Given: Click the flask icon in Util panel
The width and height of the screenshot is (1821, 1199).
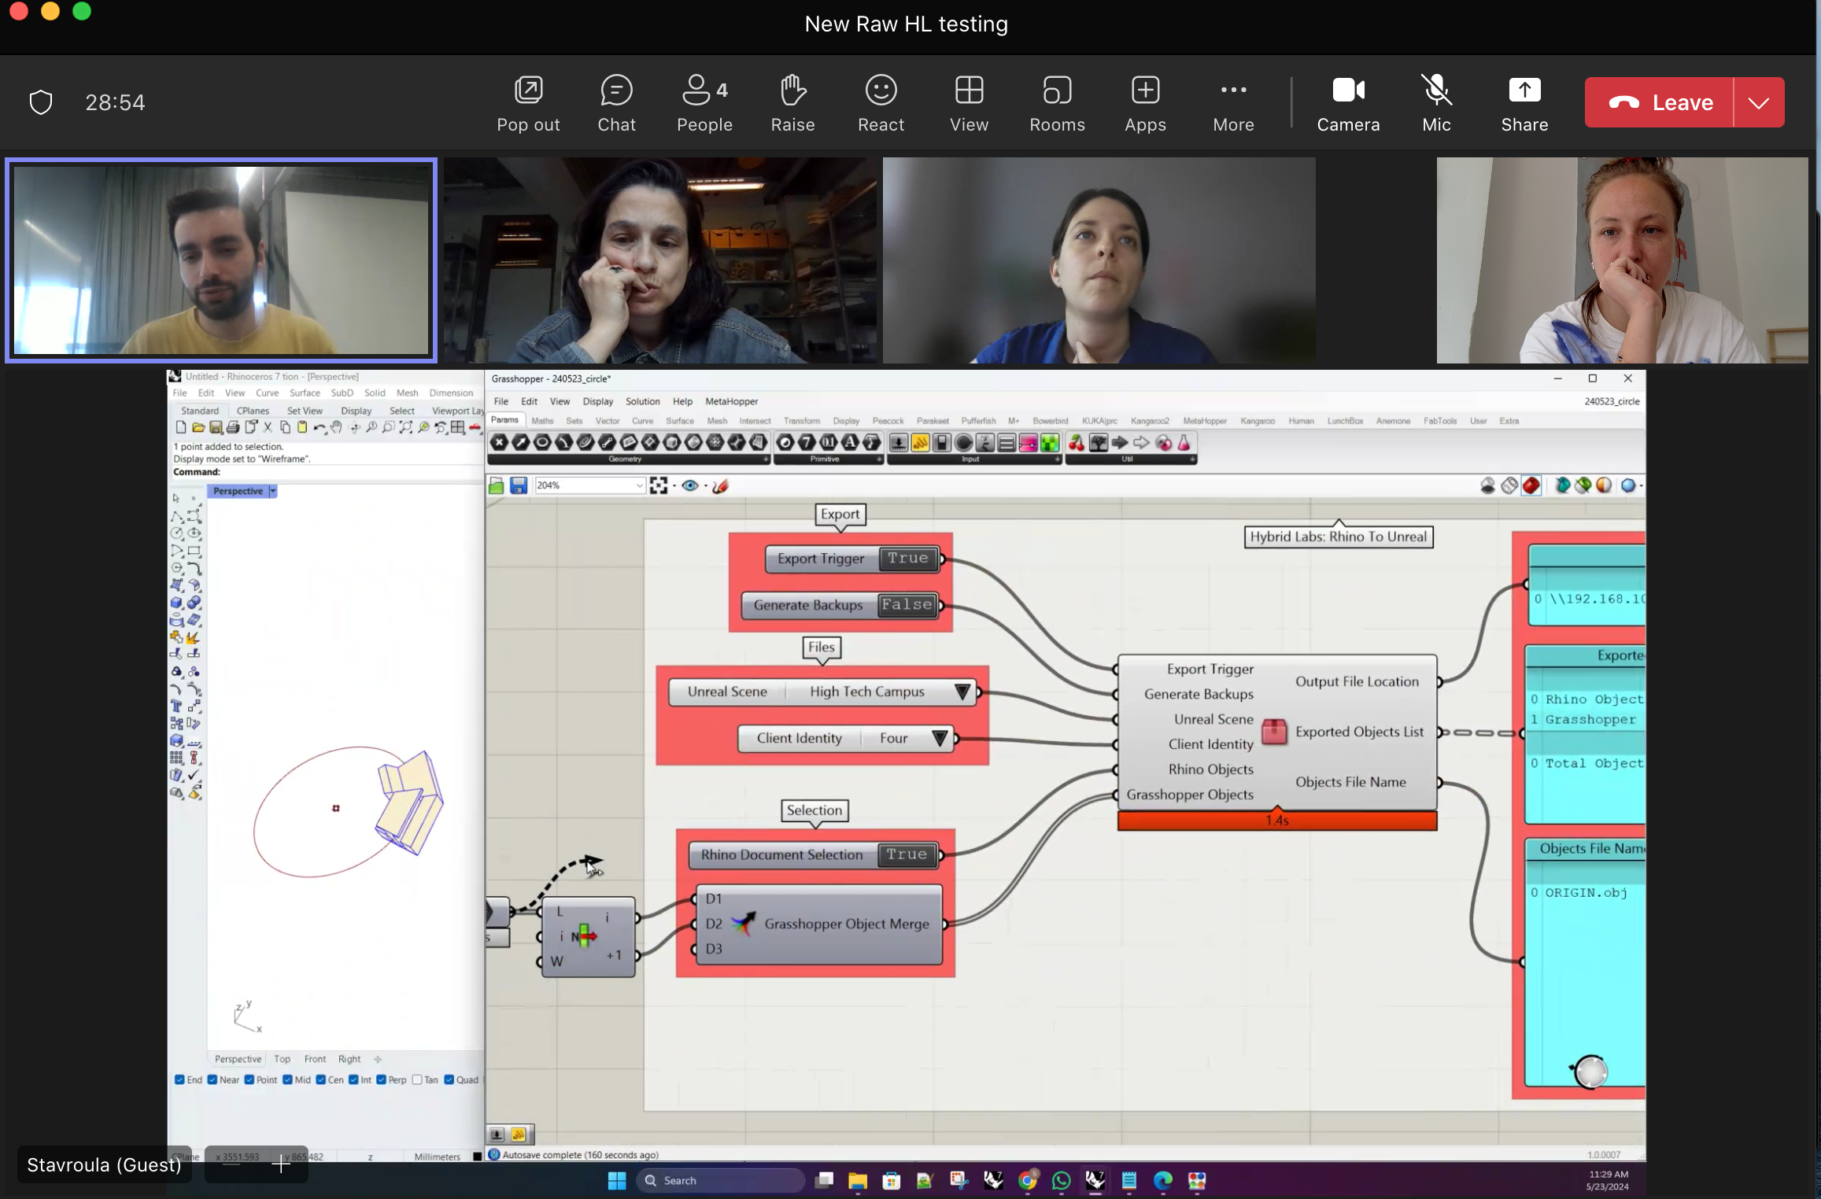Looking at the screenshot, I should coord(1184,443).
